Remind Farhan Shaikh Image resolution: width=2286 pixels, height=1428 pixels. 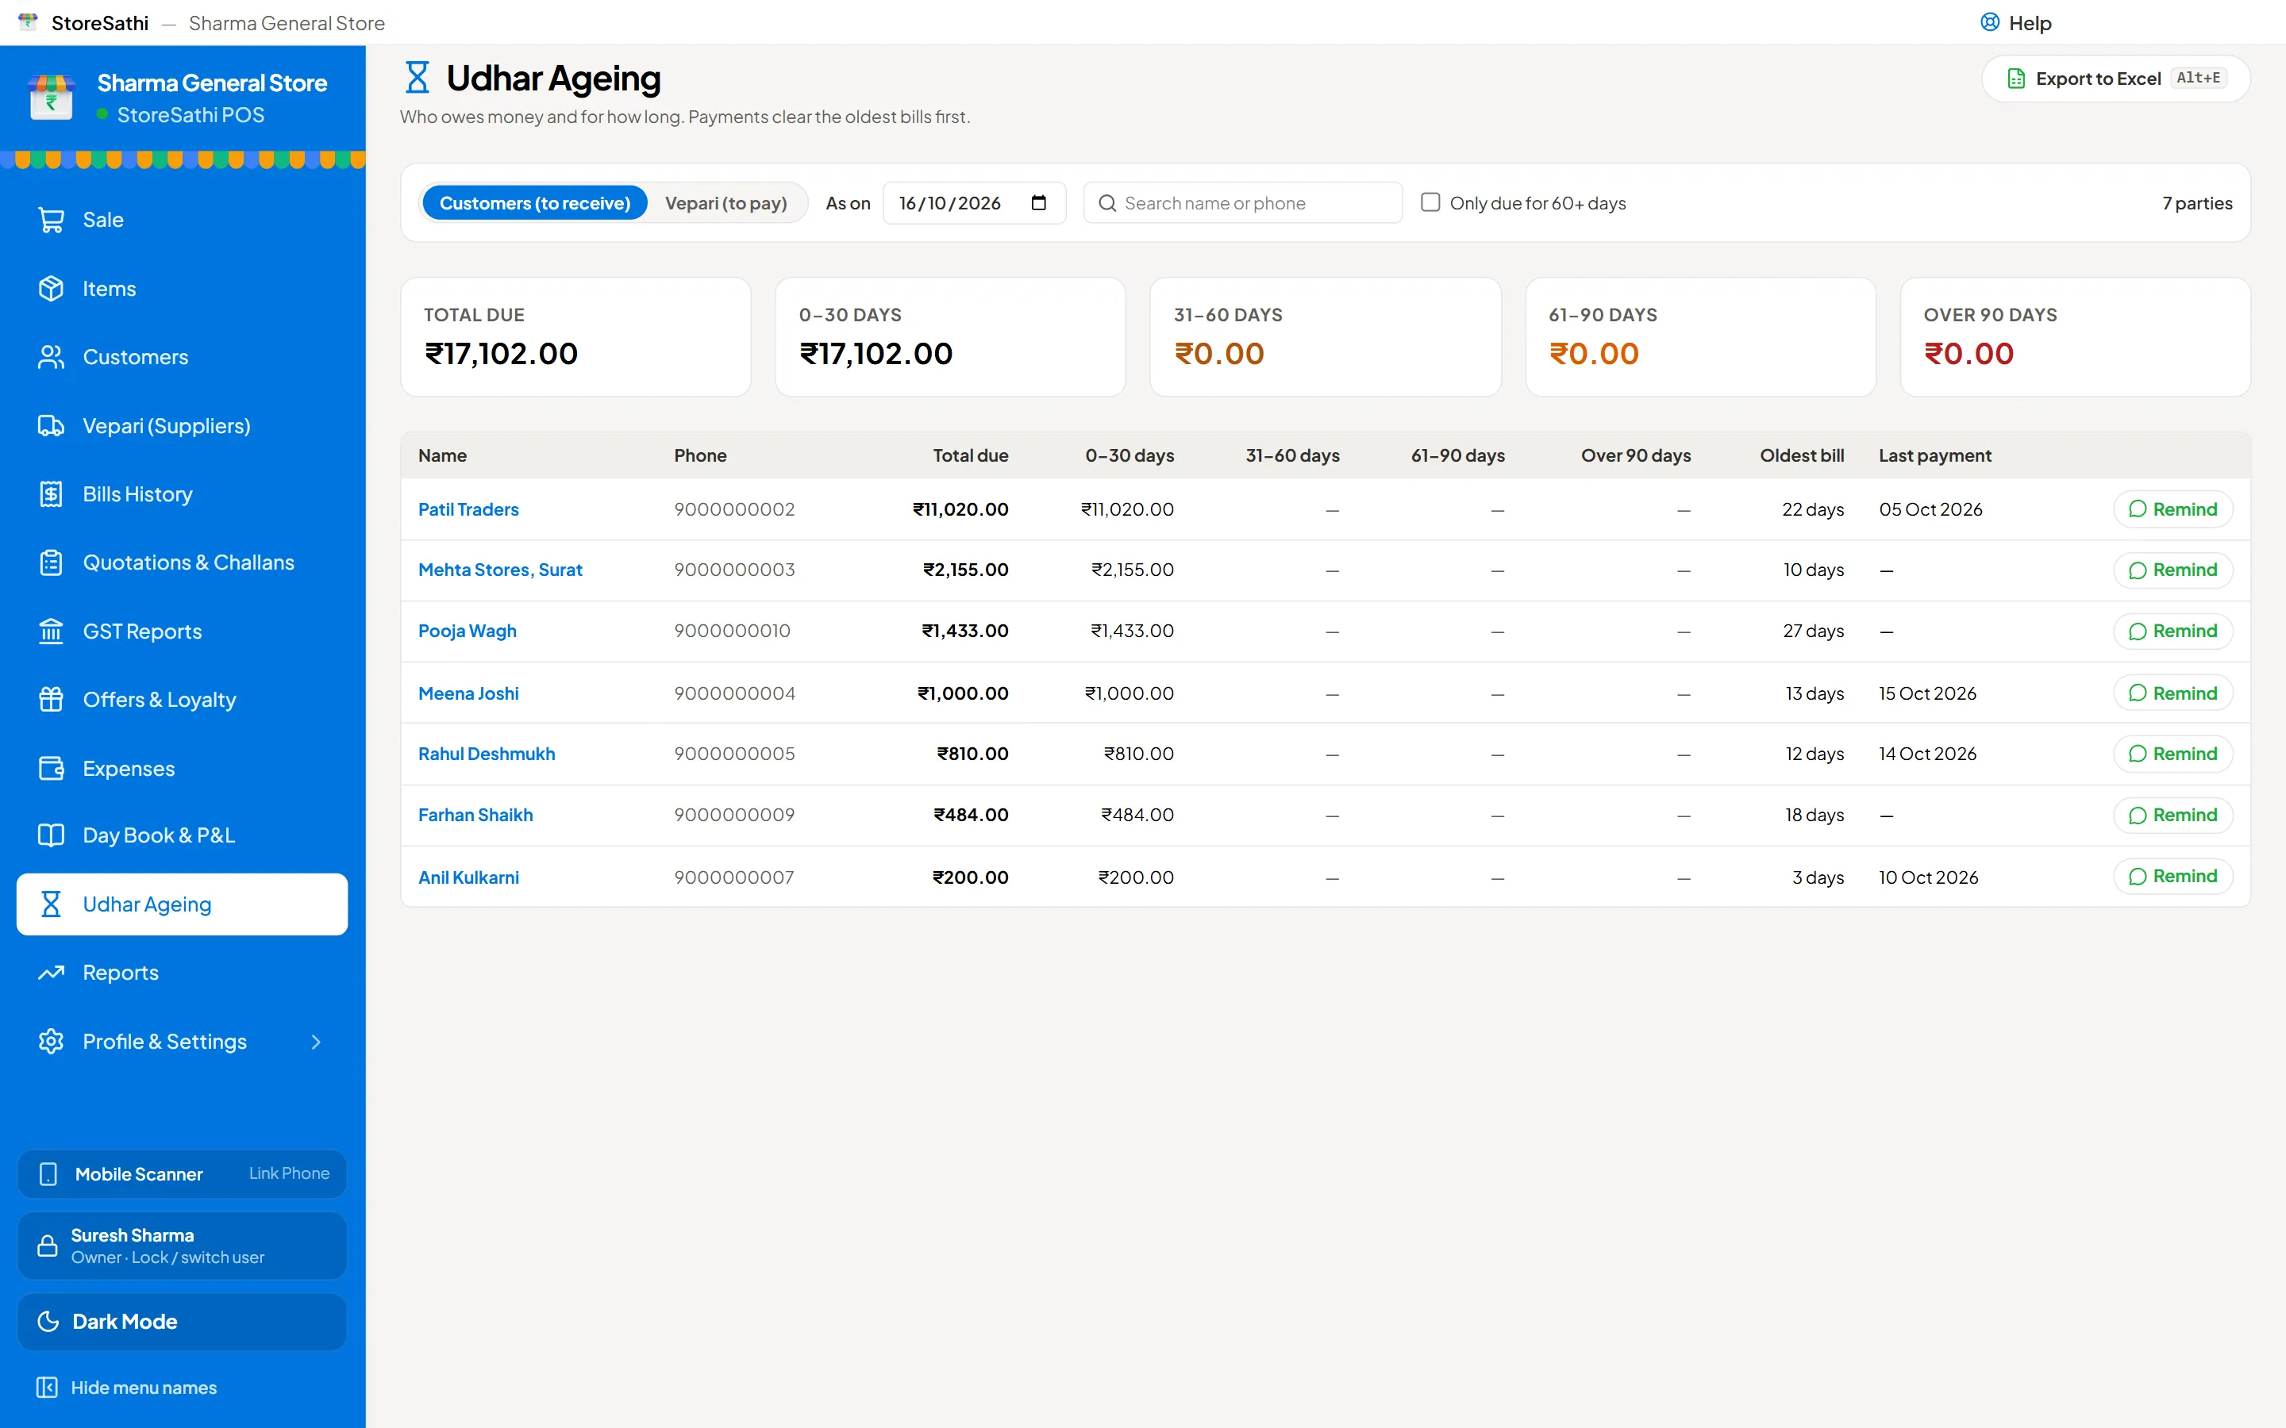2172,815
